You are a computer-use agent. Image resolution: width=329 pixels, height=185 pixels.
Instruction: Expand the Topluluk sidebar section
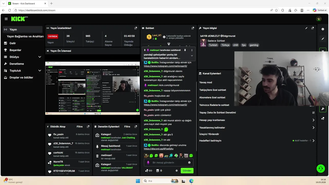pos(40,70)
